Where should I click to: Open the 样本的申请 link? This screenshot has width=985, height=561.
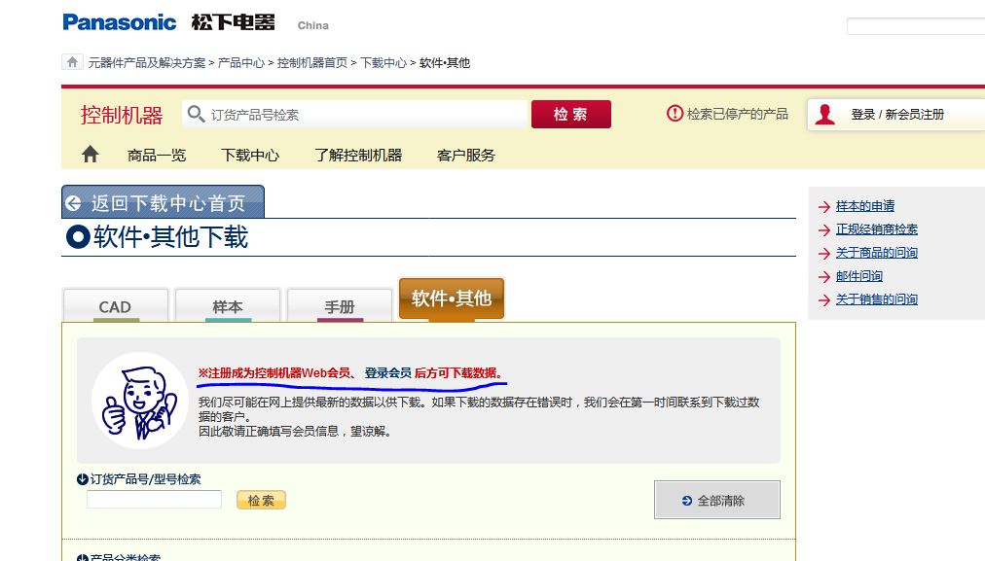click(864, 206)
